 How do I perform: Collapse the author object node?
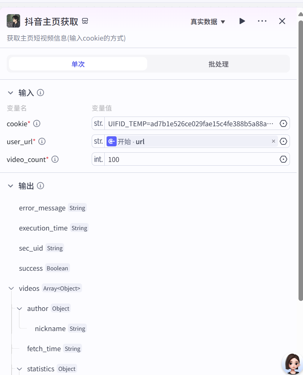coord(19,309)
